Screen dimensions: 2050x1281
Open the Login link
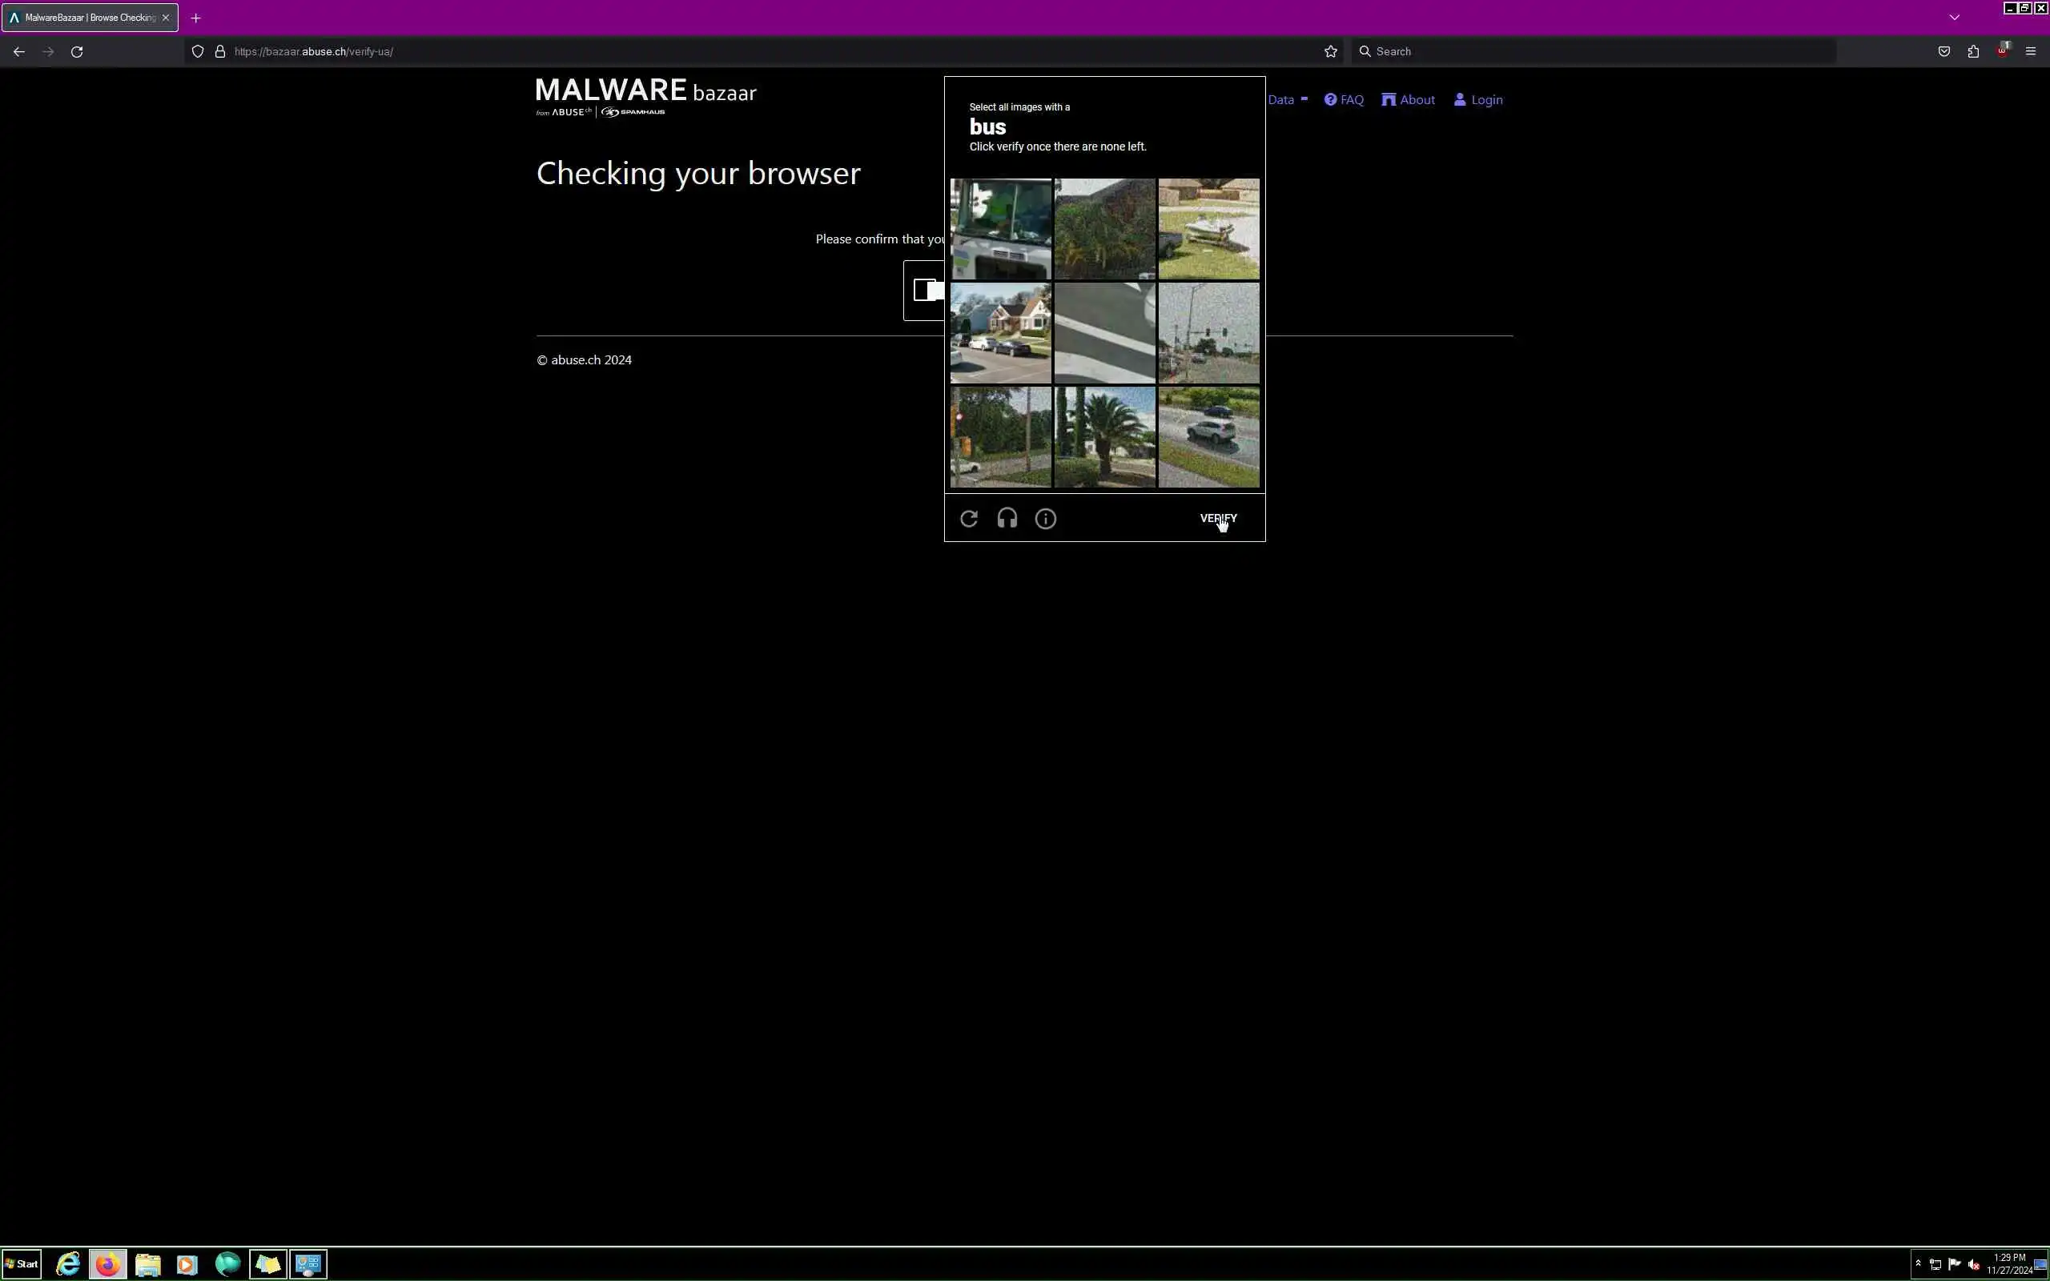point(1478,100)
